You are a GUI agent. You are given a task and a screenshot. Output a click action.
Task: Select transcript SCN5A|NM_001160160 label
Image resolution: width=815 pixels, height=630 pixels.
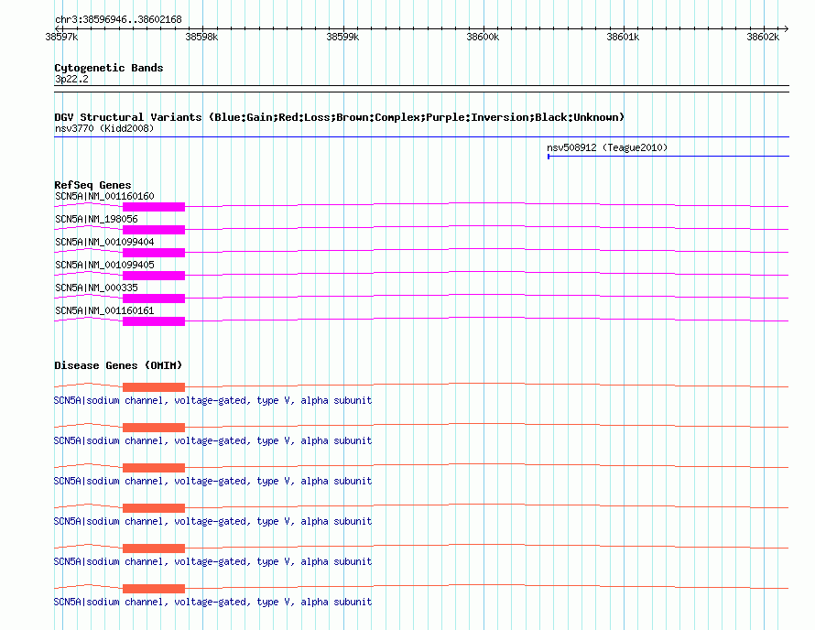point(104,196)
